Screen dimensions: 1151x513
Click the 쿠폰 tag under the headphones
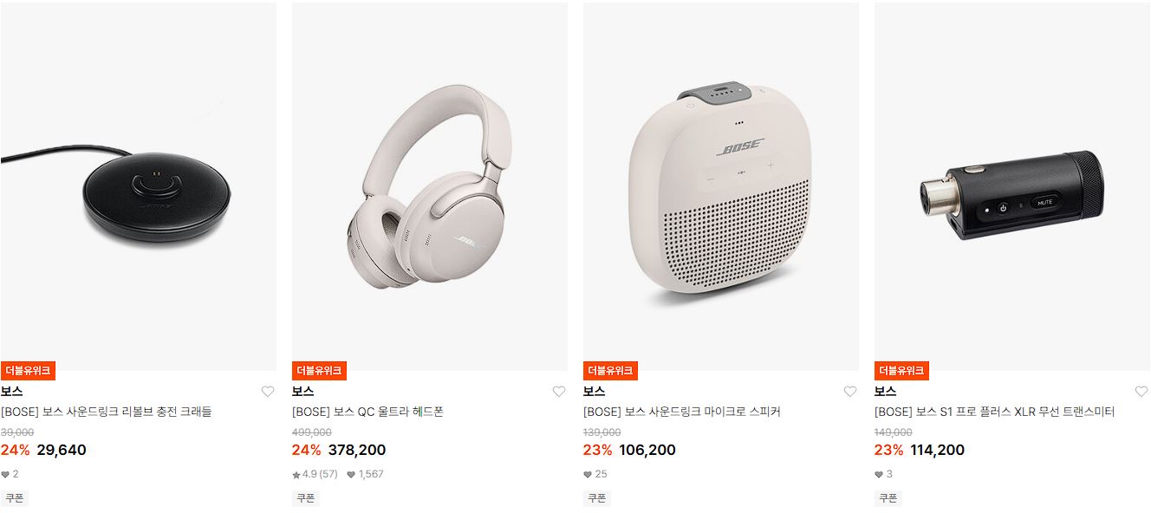click(x=306, y=498)
